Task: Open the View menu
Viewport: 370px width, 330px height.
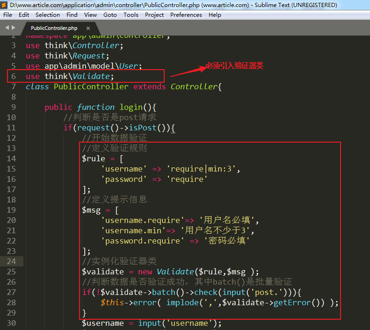Action: tap(91, 14)
